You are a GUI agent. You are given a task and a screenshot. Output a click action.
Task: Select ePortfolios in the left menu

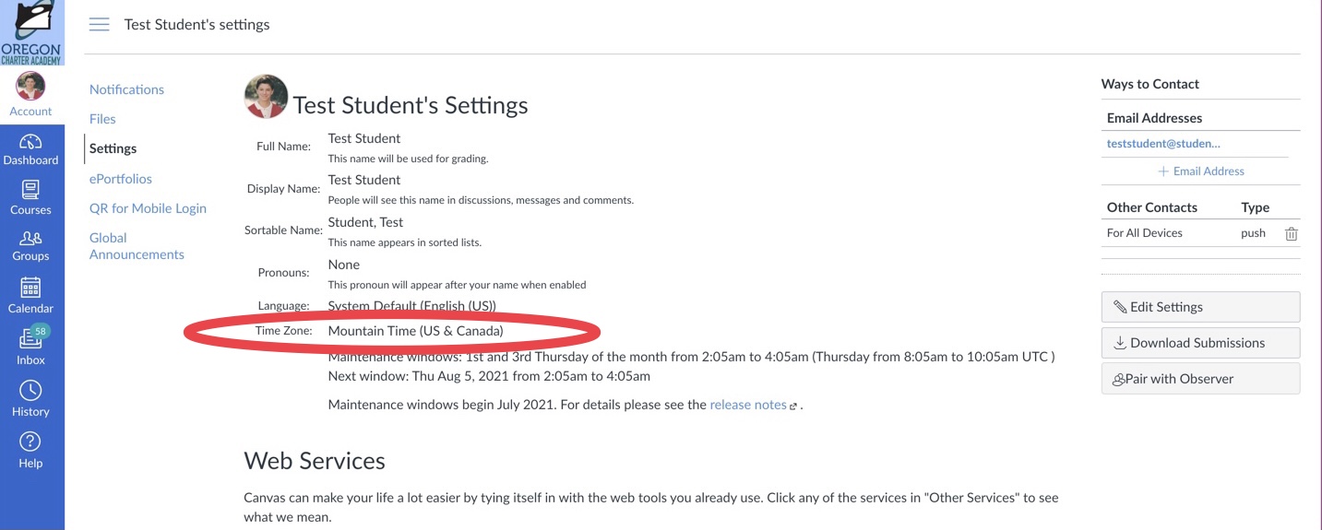(x=121, y=179)
